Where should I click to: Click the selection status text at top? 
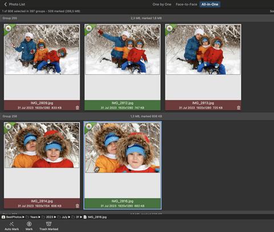(41, 11)
